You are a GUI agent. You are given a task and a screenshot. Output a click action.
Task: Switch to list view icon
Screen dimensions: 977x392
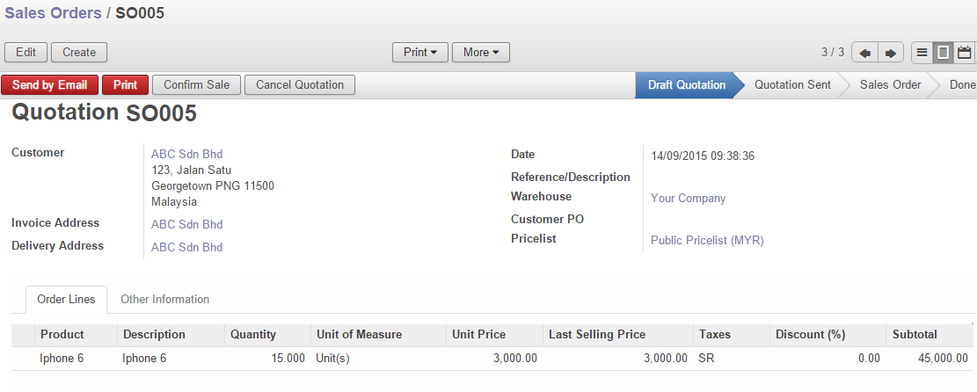click(x=922, y=53)
